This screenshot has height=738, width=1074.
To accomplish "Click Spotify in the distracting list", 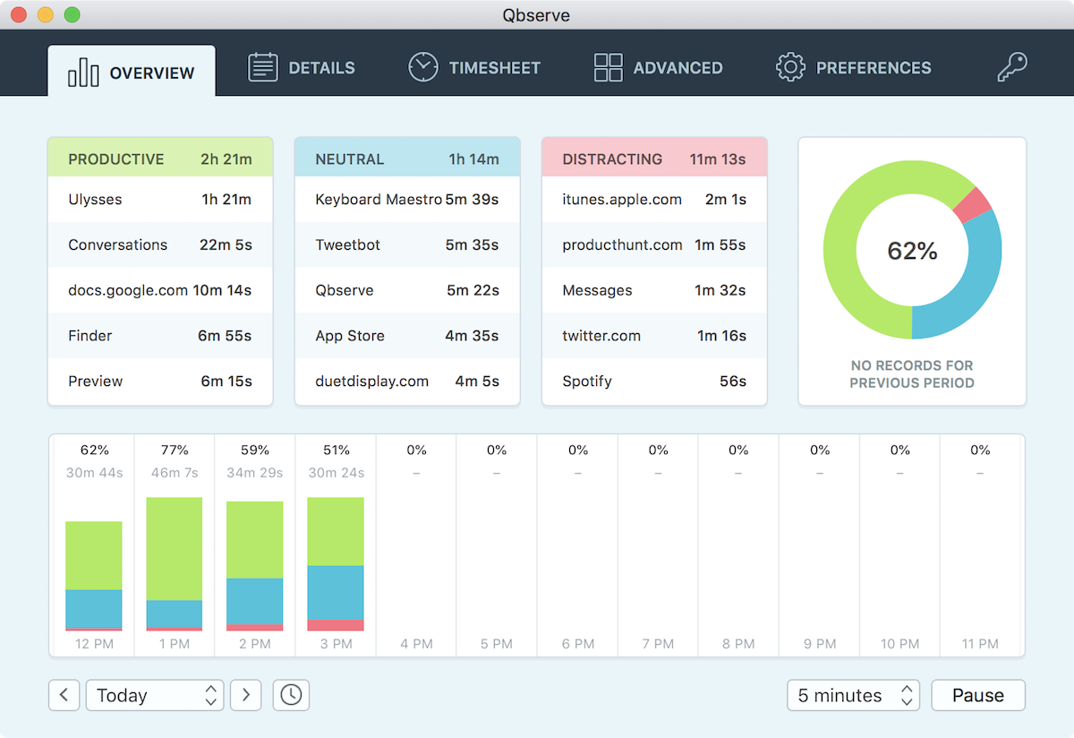I will pyautogui.click(x=654, y=381).
